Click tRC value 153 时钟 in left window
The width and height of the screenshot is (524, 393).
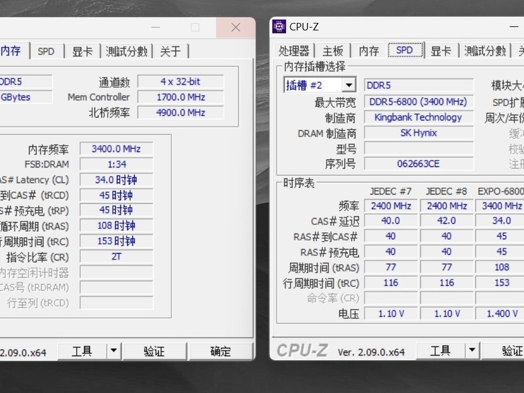[117, 241]
